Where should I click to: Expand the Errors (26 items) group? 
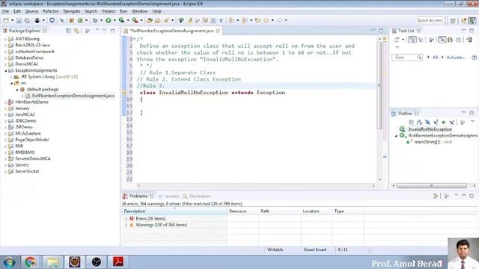126,219
